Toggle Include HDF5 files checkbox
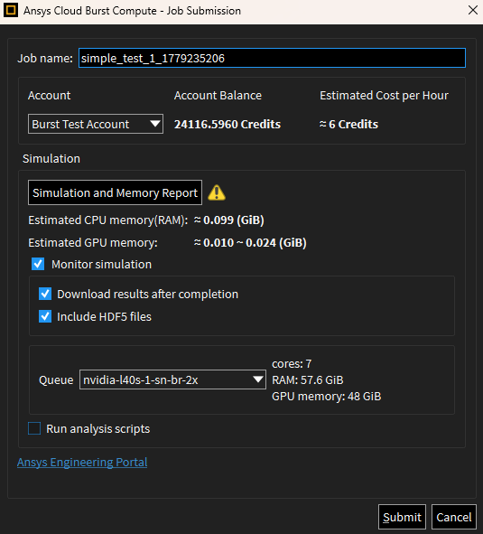Screen dimensions: 483x534 (x=45, y=316)
